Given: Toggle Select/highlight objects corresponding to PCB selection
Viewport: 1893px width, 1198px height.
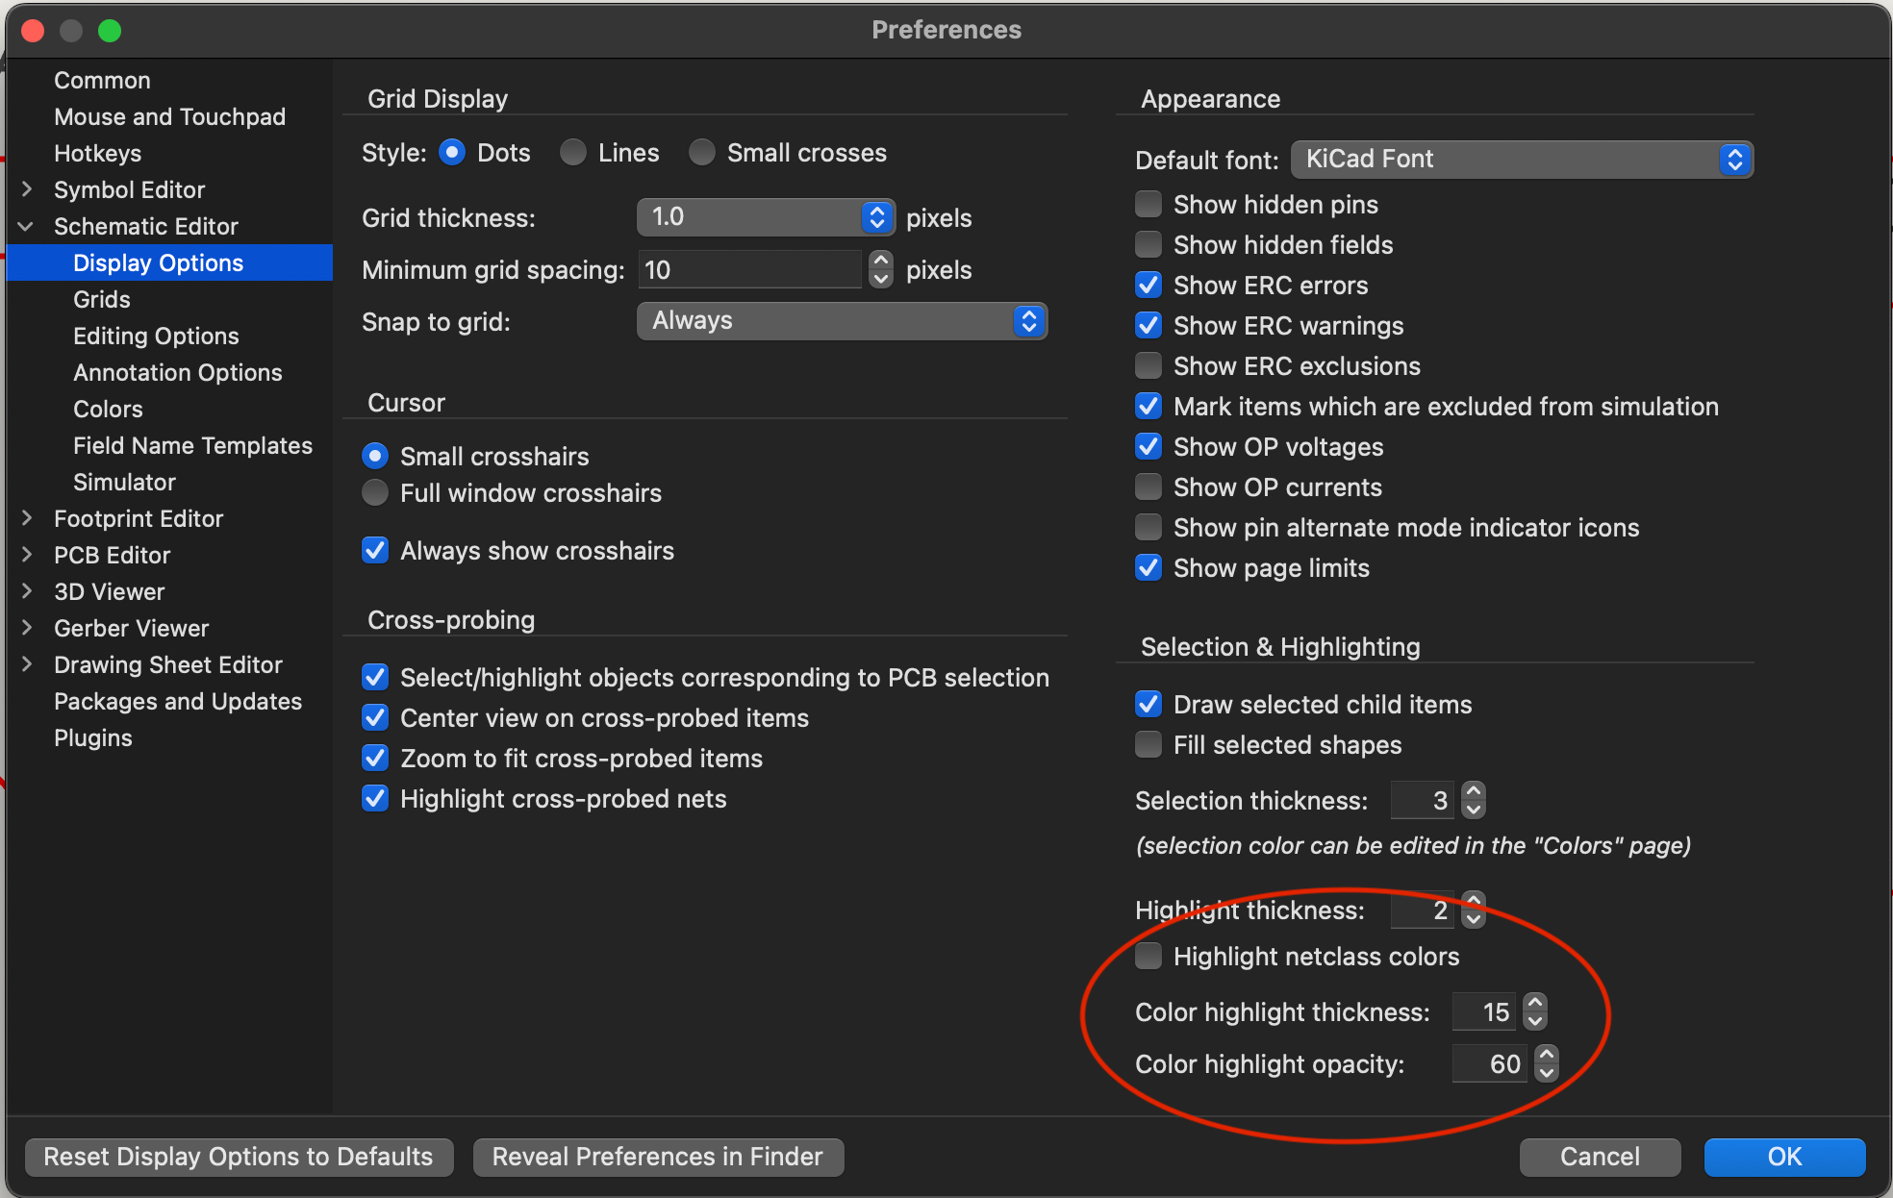Looking at the screenshot, I should (x=375, y=677).
